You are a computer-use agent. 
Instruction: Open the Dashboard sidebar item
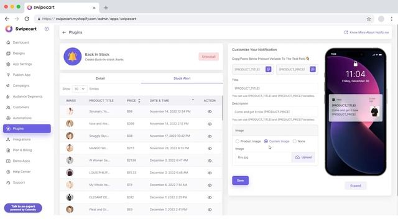tap(18, 42)
